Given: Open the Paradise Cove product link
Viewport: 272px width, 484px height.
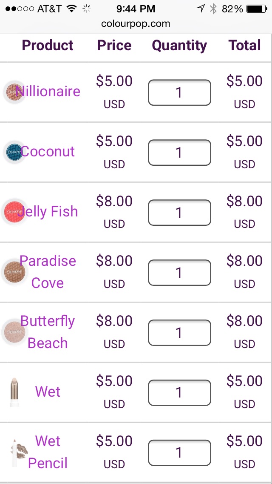Looking at the screenshot, I should (48, 272).
